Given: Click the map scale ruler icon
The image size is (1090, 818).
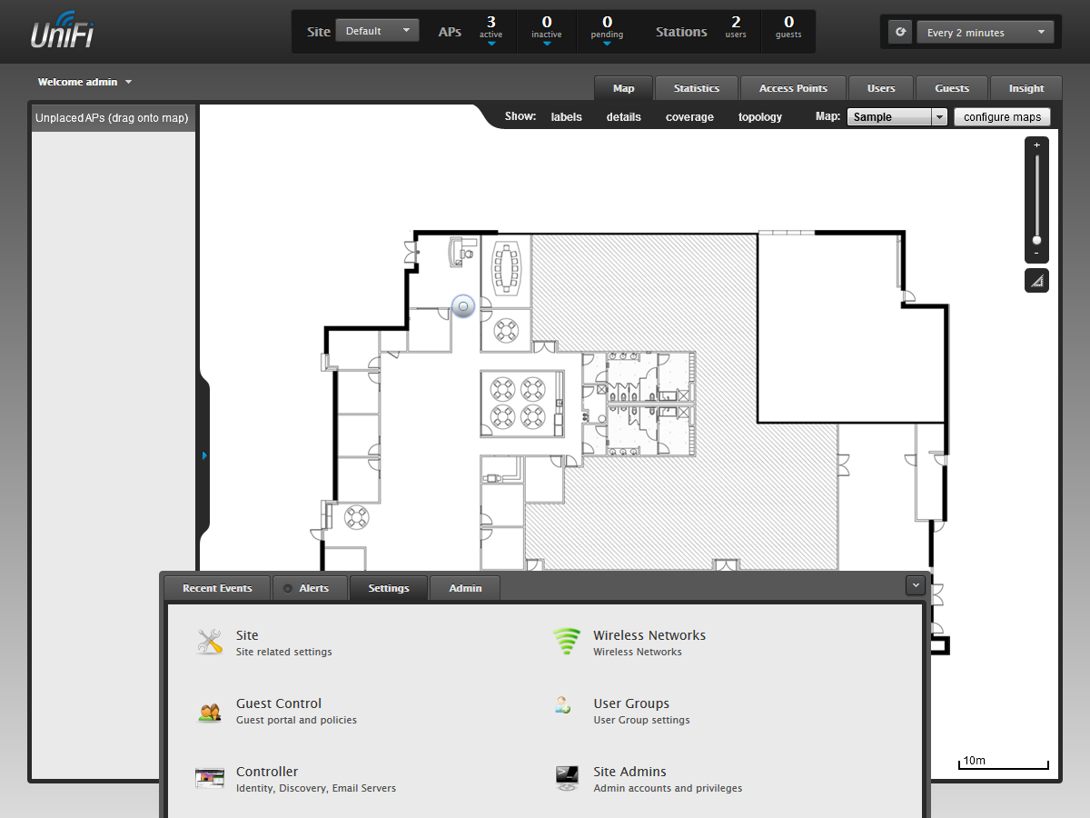Looking at the screenshot, I should click(x=1037, y=281).
